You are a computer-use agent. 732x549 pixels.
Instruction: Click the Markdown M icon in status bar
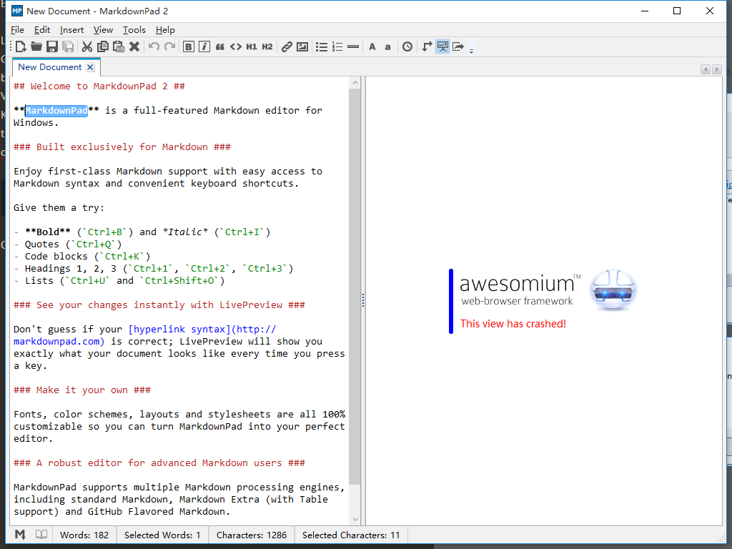tap(20, 535)
